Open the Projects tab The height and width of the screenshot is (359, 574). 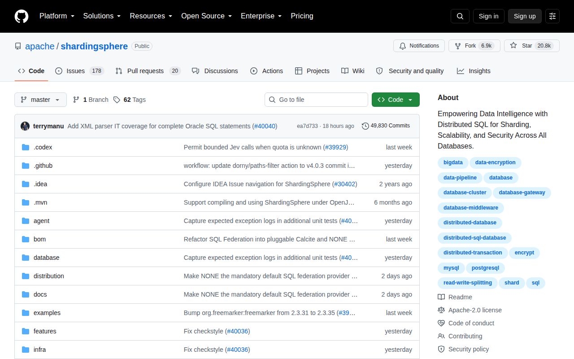312,71
